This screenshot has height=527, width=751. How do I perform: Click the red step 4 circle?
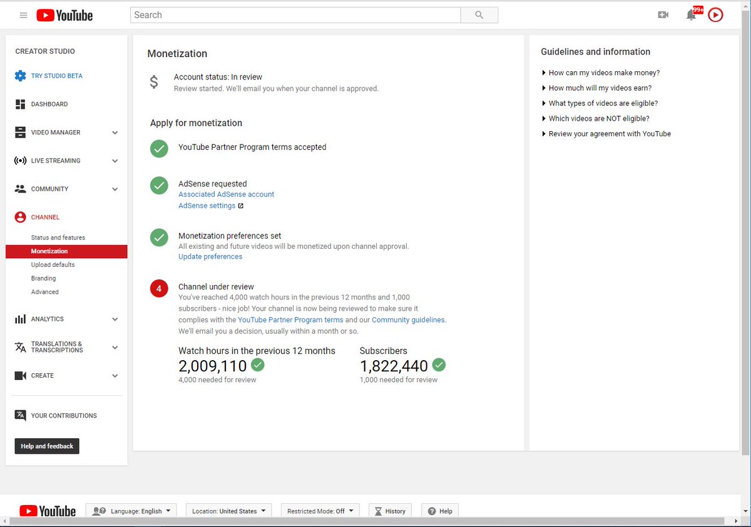159,288
